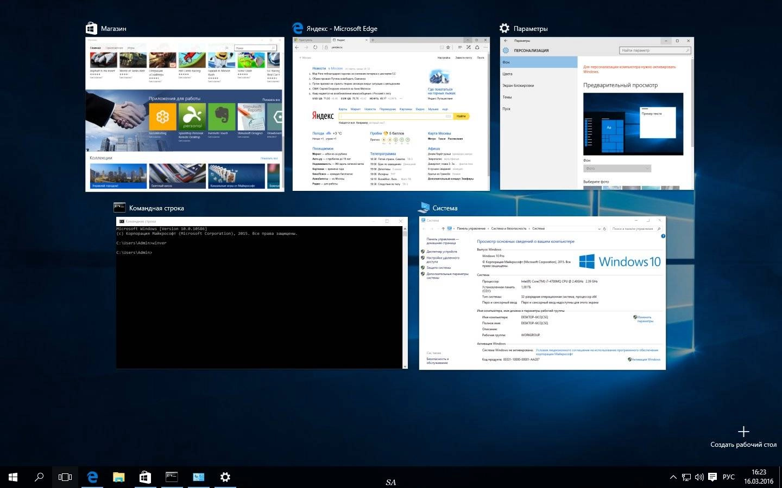
Task: Select the Система window thumbnail
Action: tap(542, 293)
